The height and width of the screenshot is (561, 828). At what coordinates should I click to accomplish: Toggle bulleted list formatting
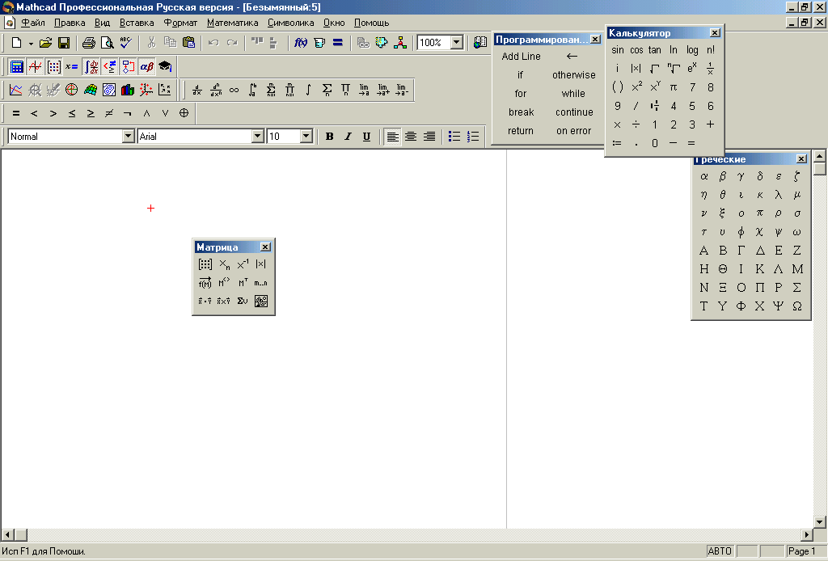(454, 136)
